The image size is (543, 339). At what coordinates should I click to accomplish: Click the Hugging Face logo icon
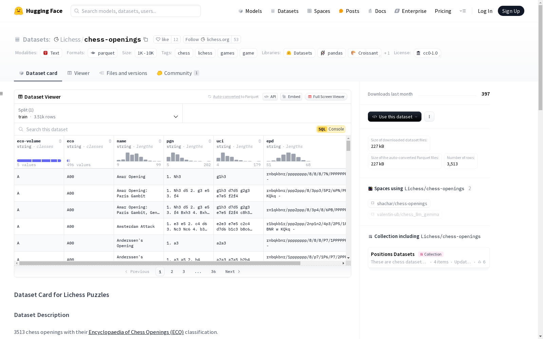click(x=19, y=11)
